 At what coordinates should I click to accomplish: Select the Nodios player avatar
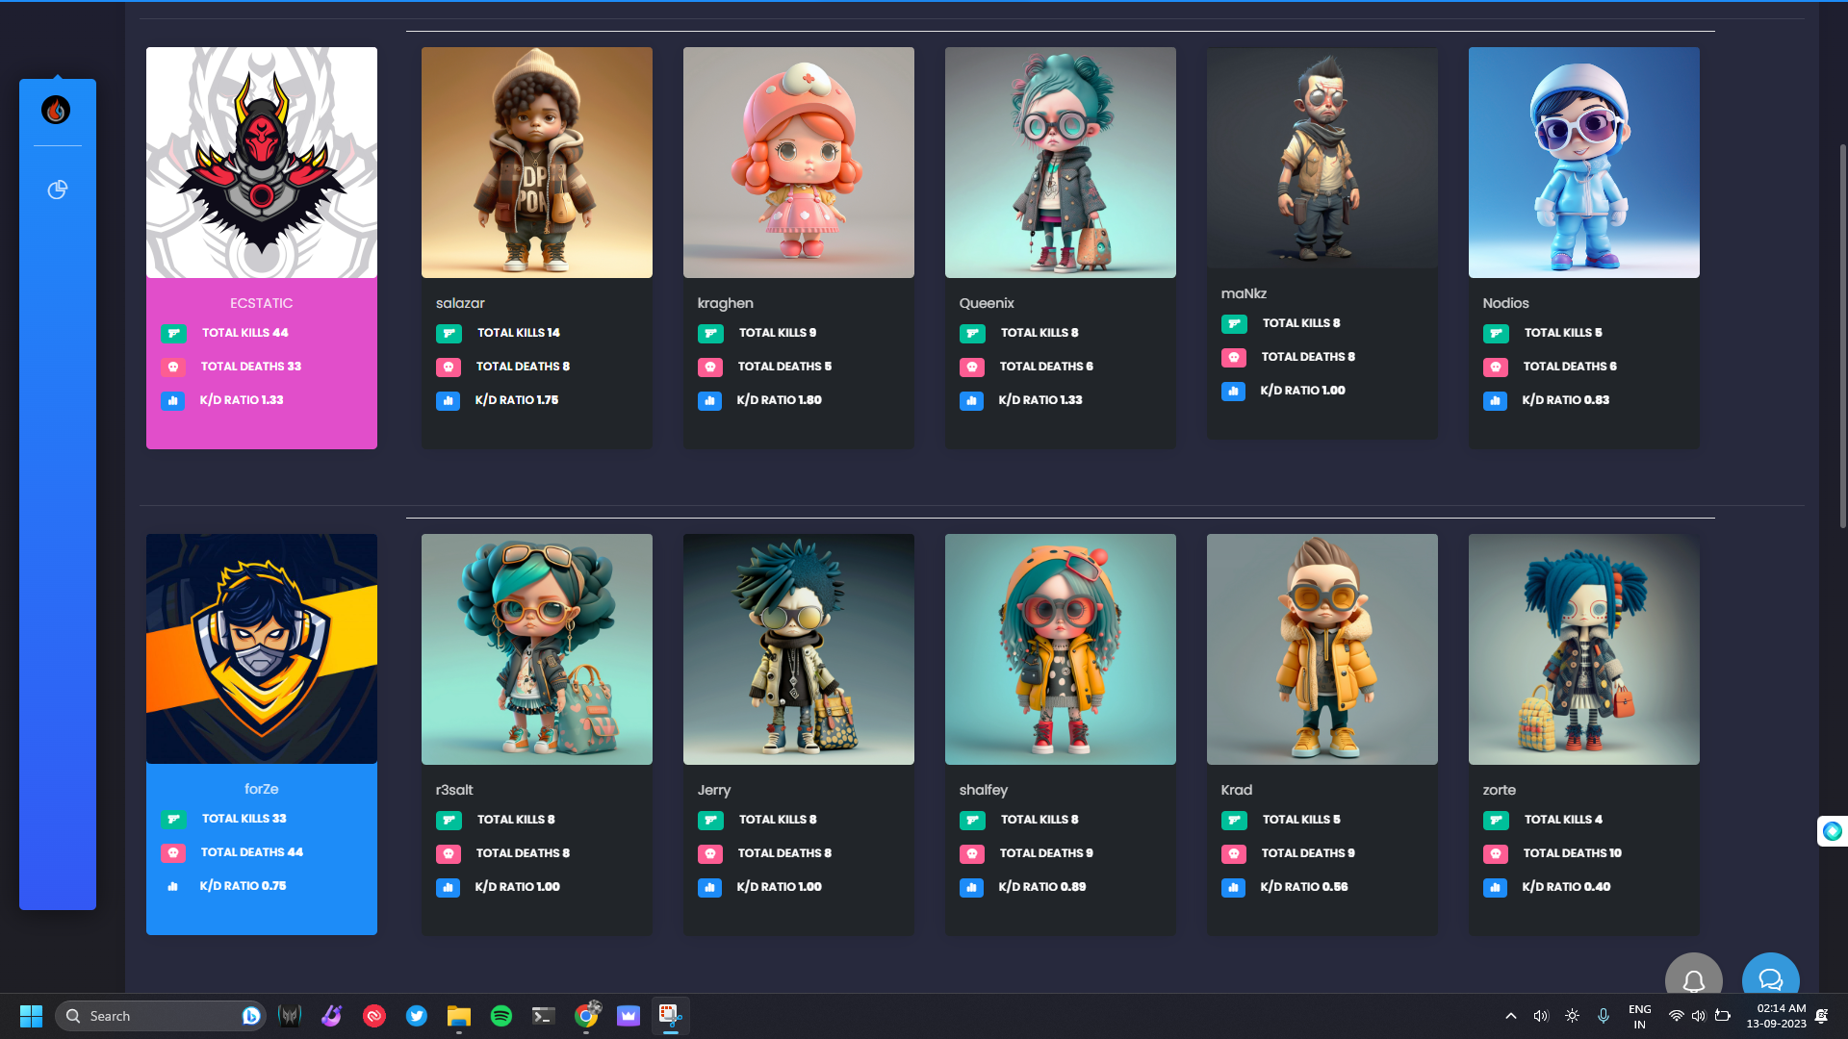[x=1583, y=163]
